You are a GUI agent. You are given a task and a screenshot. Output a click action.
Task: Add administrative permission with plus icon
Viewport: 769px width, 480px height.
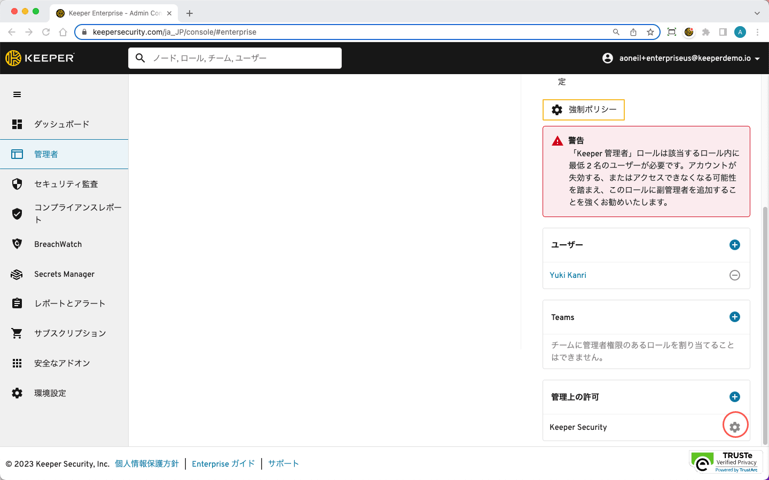(735, 397)
